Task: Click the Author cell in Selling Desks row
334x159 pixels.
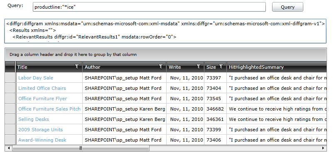Action: click(125, 119)
